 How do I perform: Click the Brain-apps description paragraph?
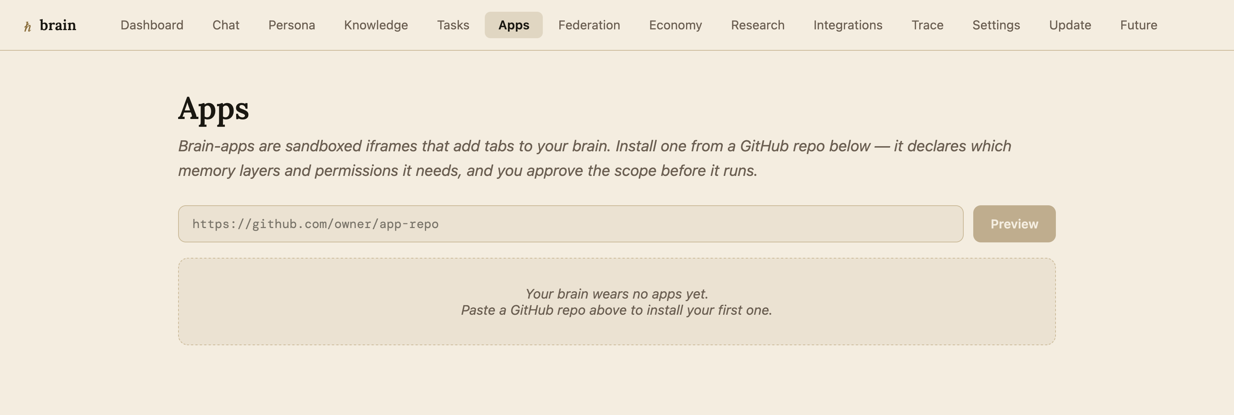(595, 158)
